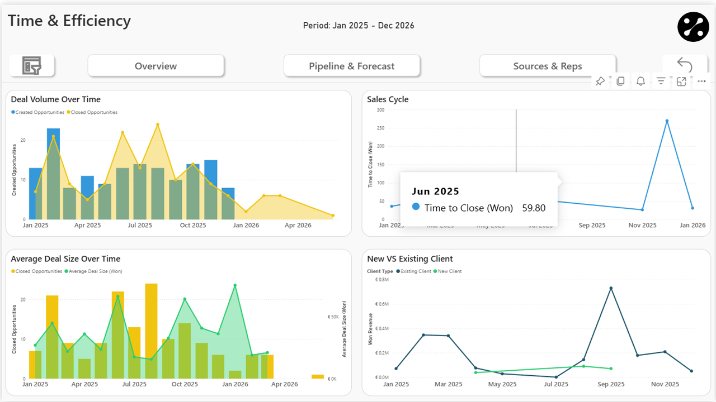Click Average Deal Size (Won) green legend swatch
The width and height of the screenshot is (716, 402).
(x=67, y=271)
